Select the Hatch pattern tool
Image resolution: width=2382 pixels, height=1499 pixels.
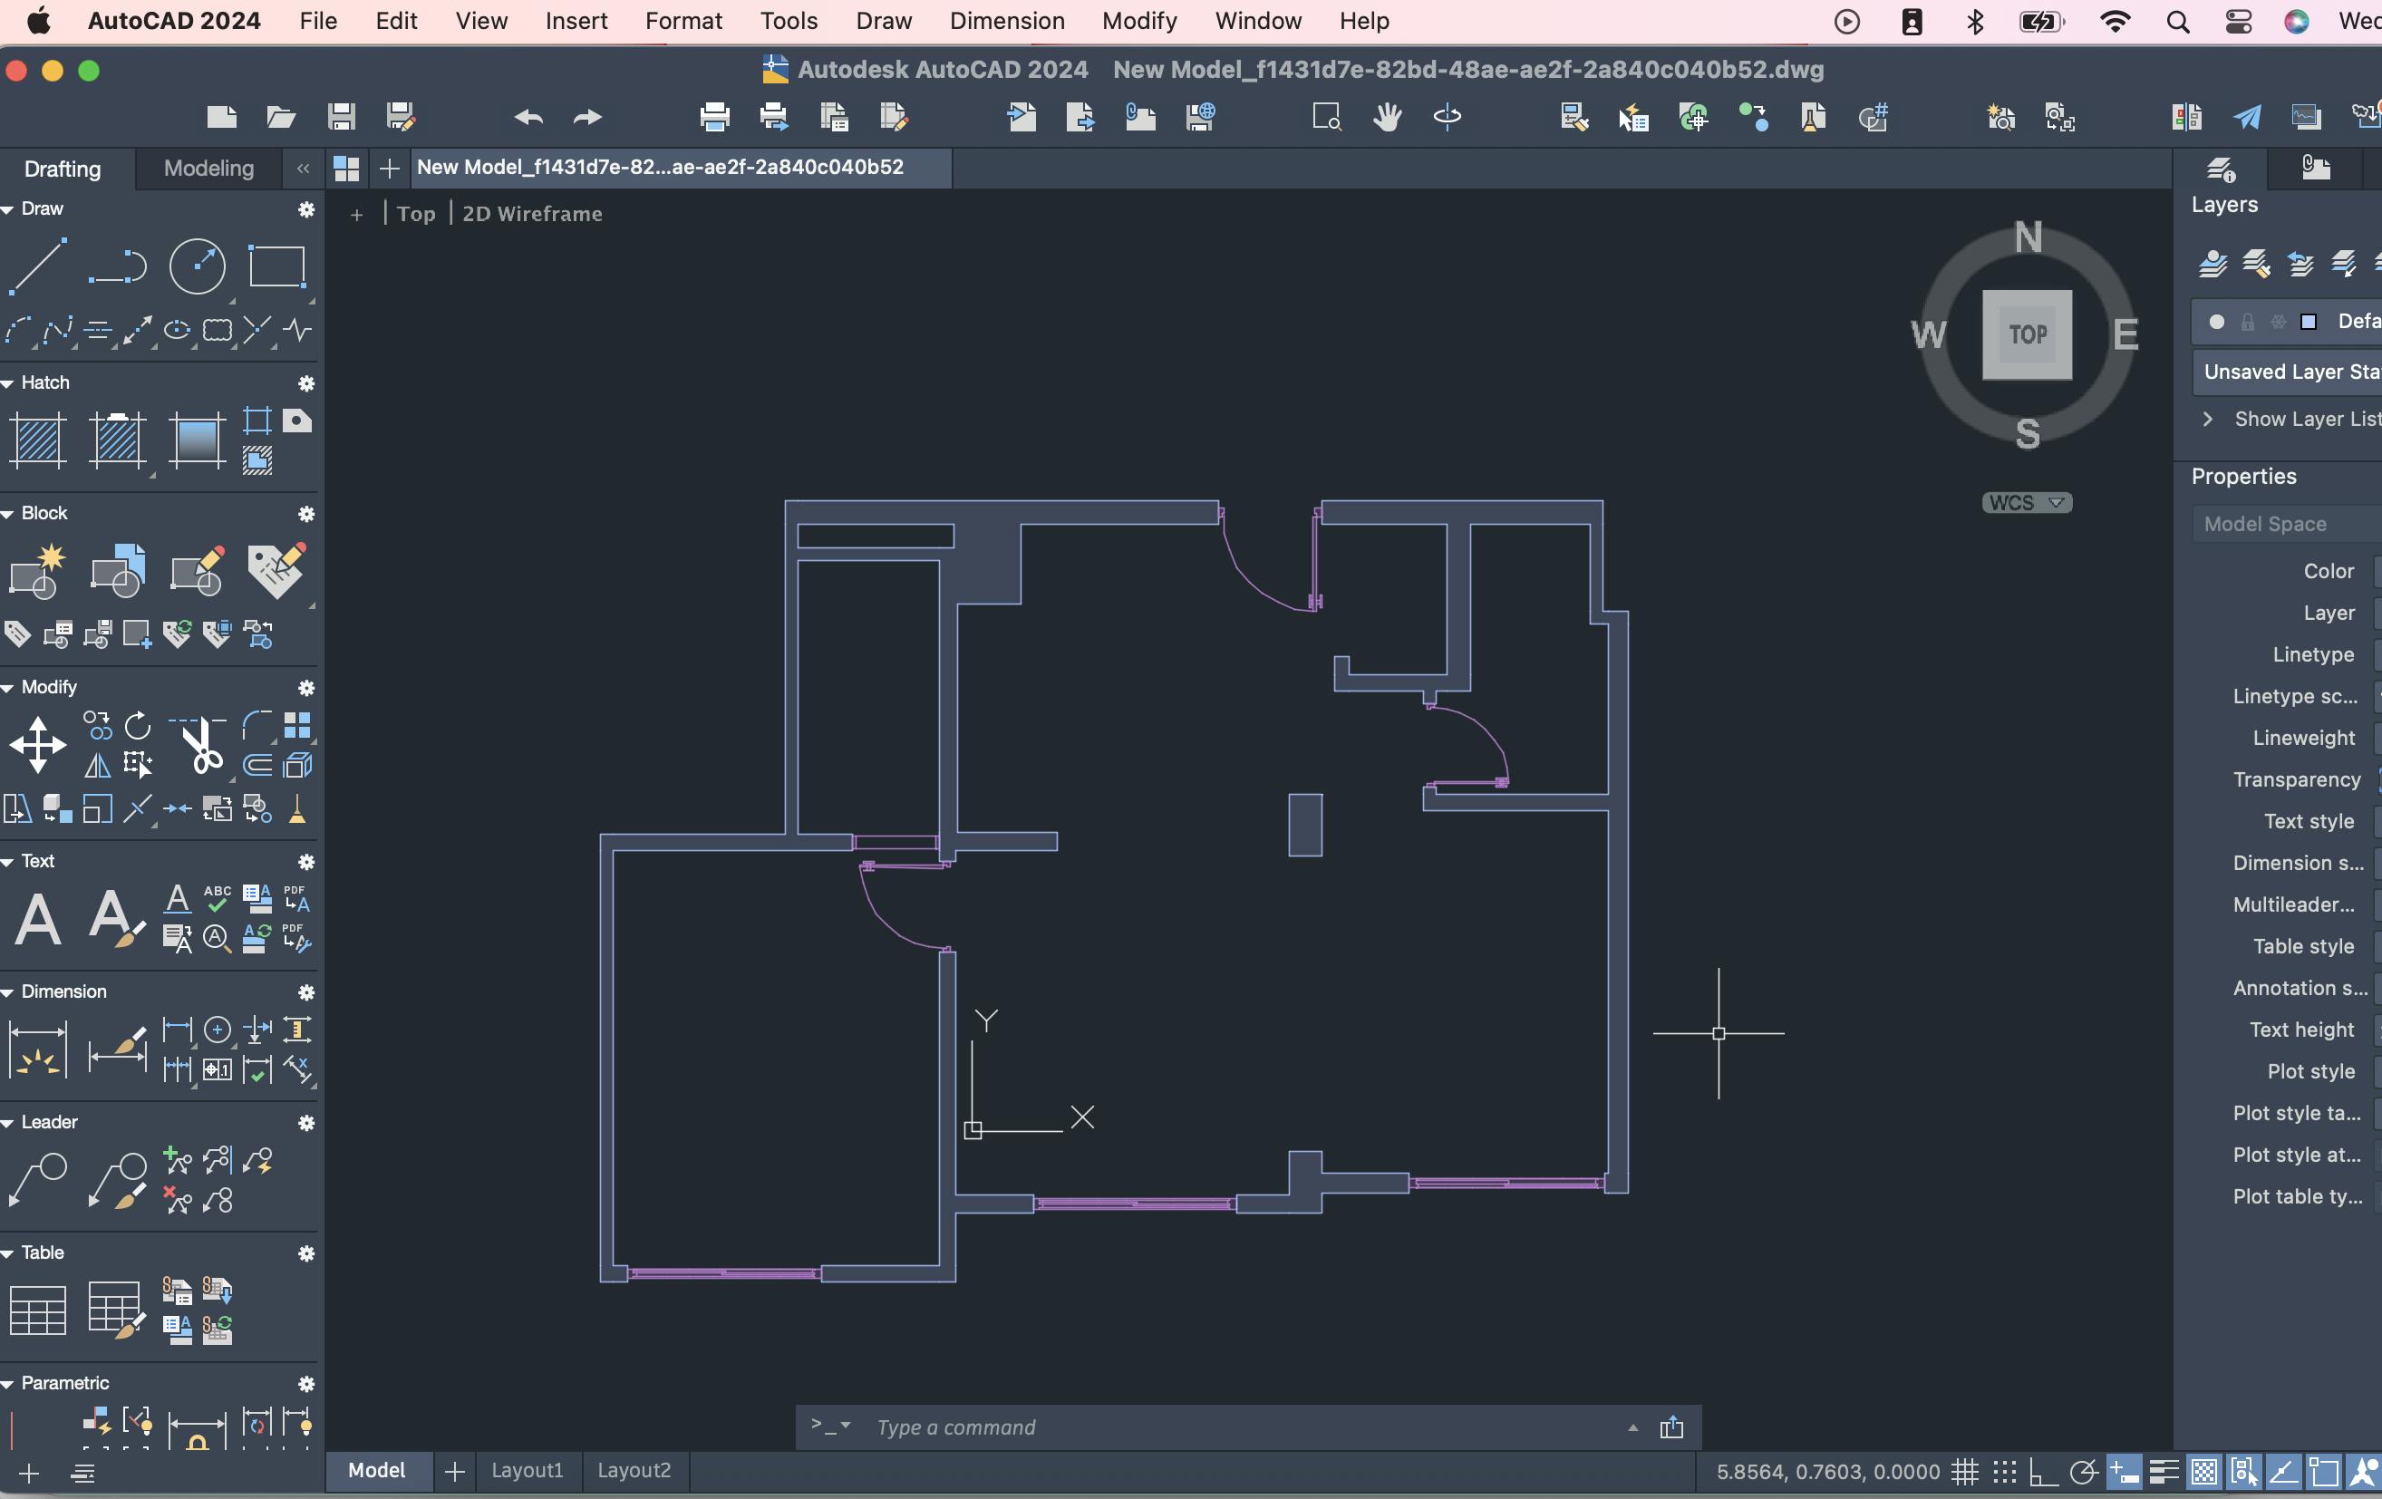pyautogui.click(x=37, y=440)
